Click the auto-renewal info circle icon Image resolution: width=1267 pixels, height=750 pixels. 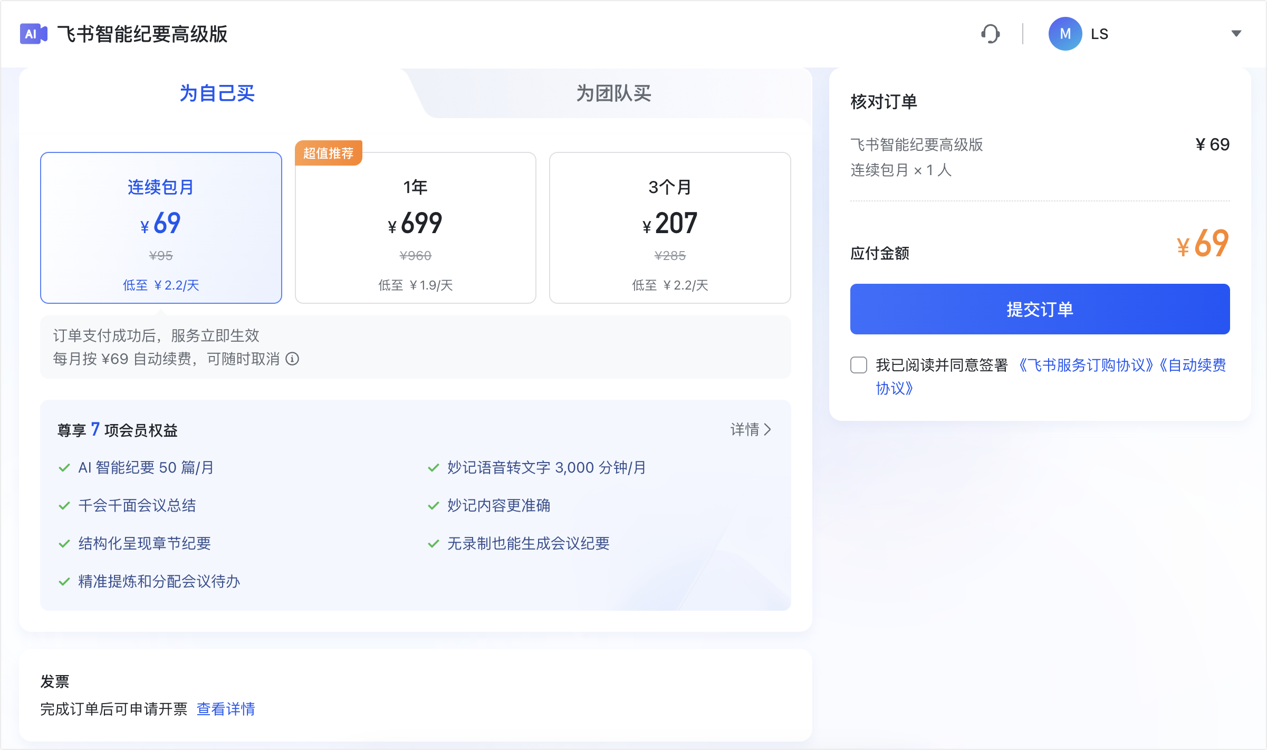[x=292, y=359]
